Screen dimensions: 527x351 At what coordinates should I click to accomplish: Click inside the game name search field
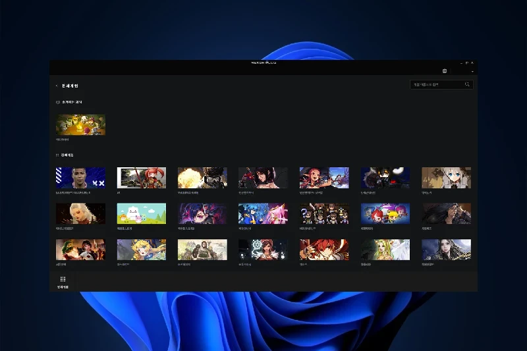click(436, 85)
